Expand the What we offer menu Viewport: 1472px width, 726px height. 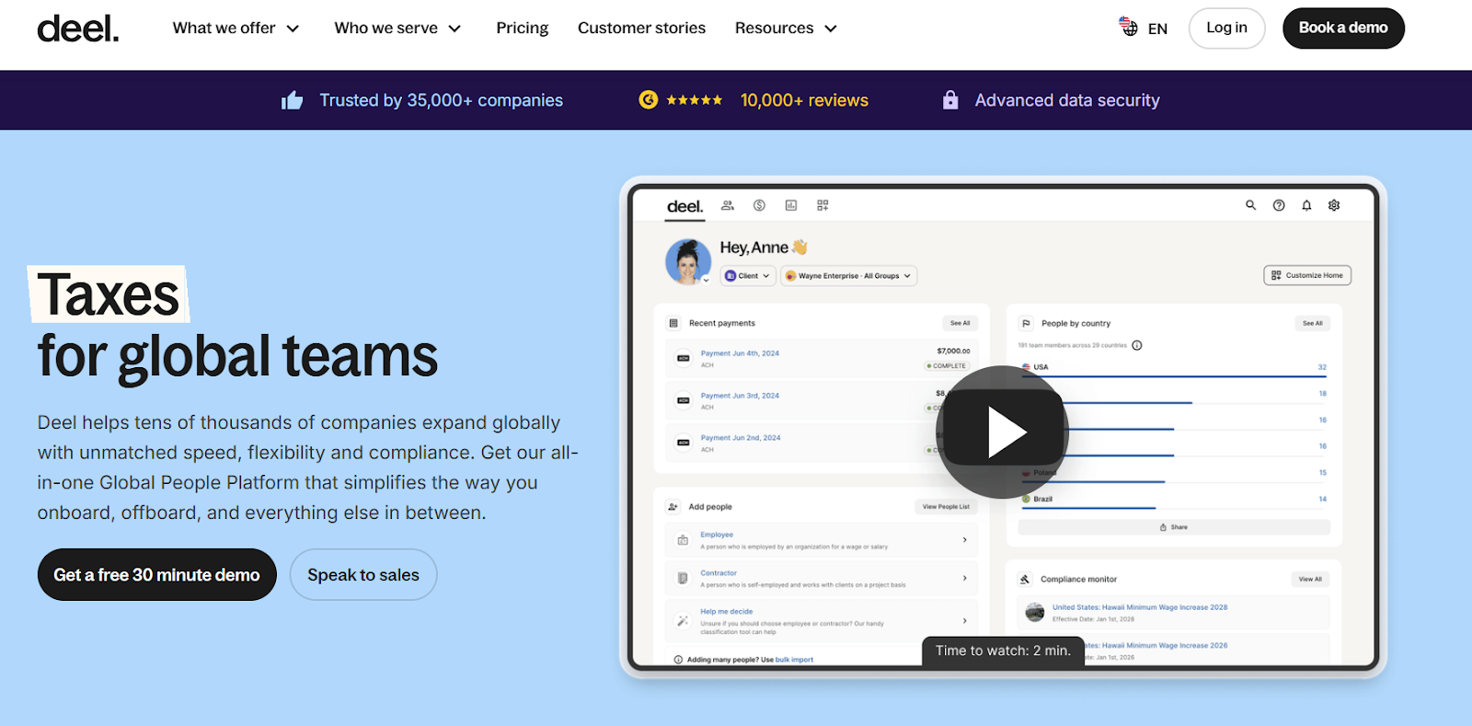(x=236, y=29)
